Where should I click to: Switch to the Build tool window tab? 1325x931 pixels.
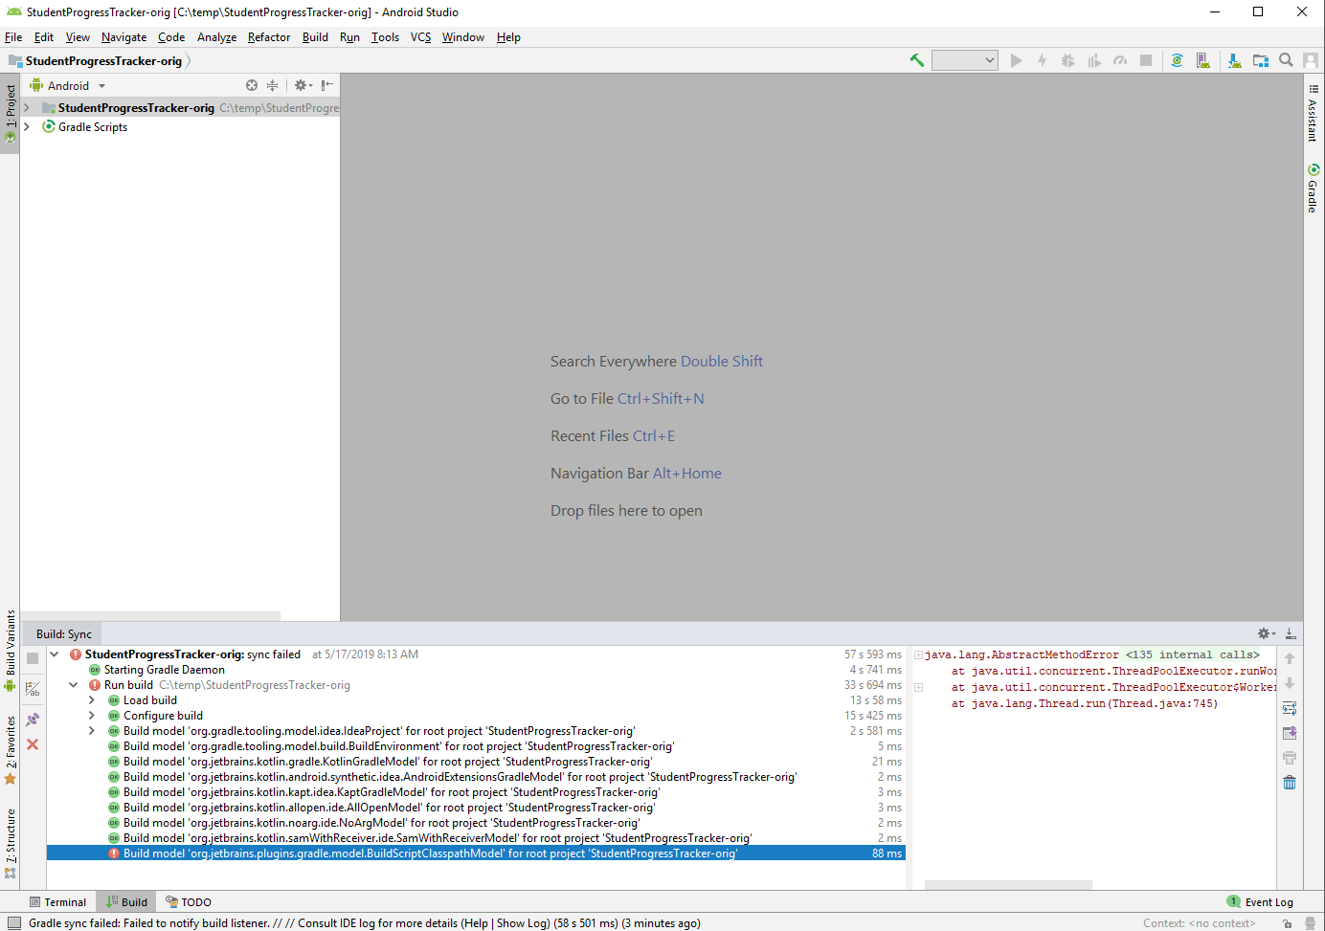pos(127,902)
